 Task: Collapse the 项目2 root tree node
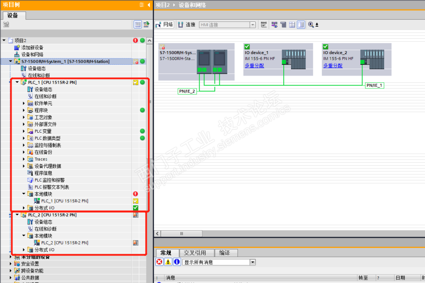click(4, 40)
